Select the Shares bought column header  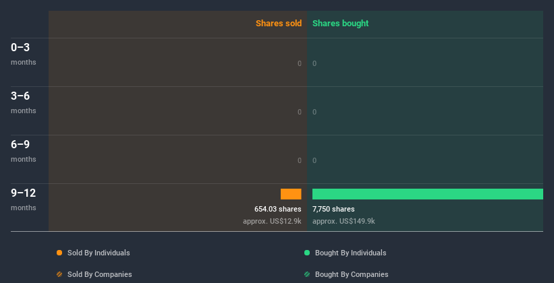[x=340, y=24]
